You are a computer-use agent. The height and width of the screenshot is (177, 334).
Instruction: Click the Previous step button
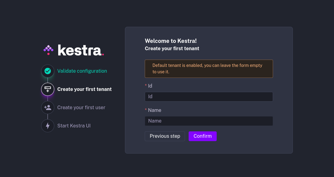click(165, 136)
